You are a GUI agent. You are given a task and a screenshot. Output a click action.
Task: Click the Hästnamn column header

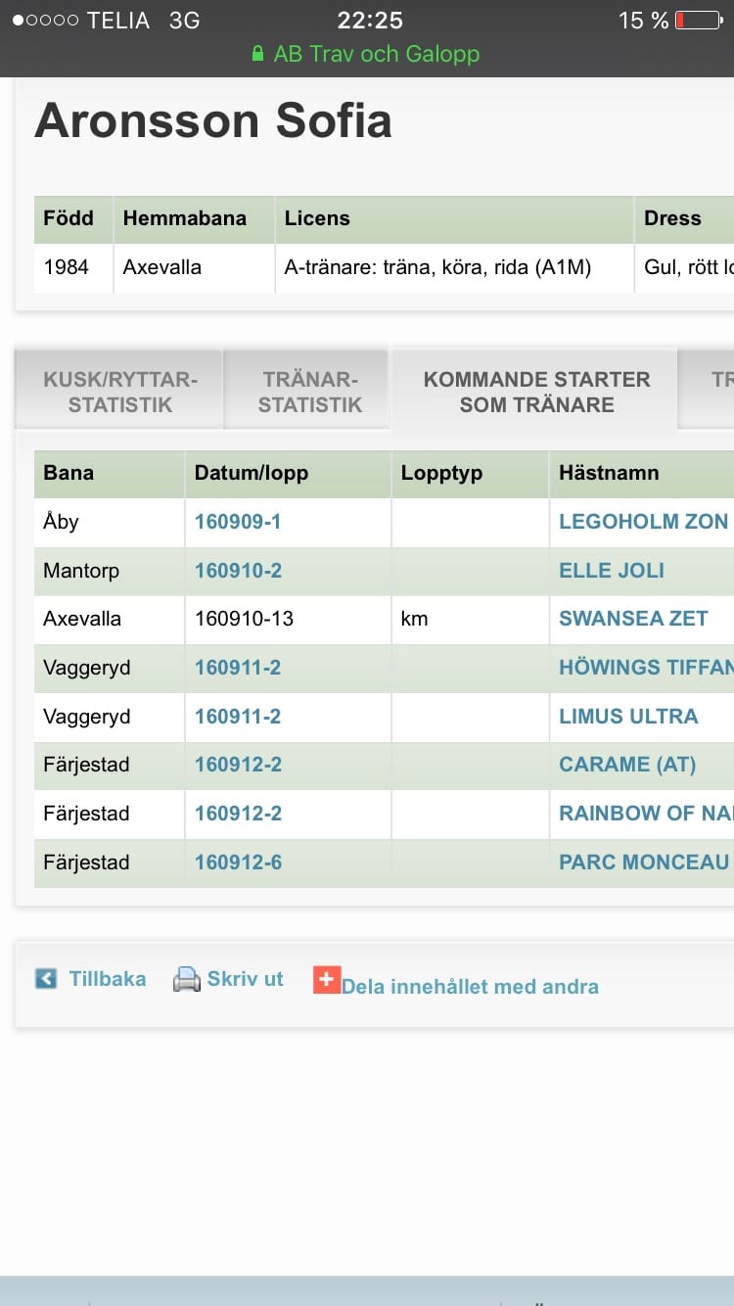point(609,473)
